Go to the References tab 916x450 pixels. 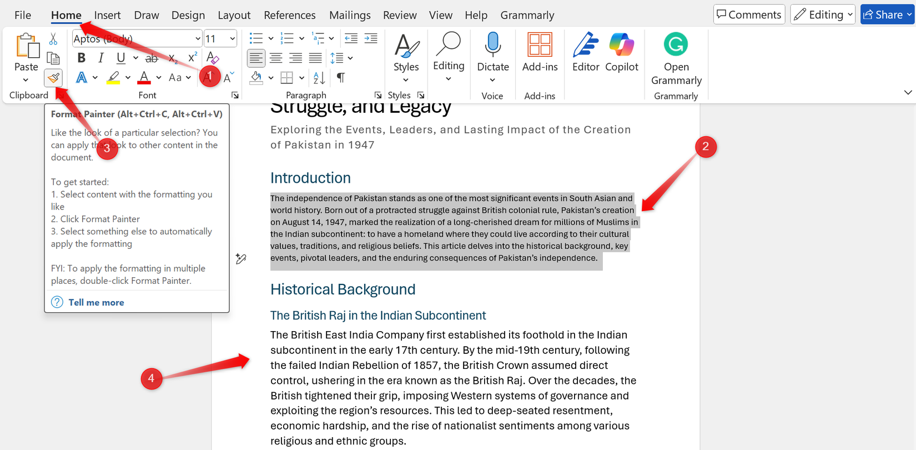point(290,15)
